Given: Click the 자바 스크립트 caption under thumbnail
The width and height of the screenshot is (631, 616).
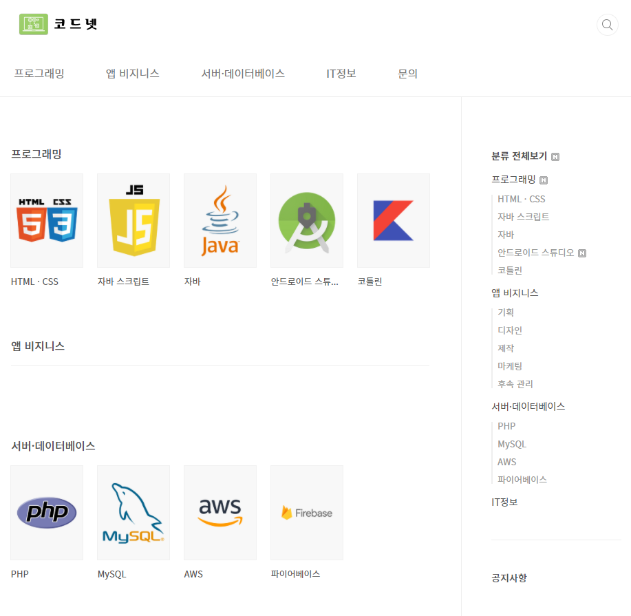Looking at the screenshot, I should (123, 282).
